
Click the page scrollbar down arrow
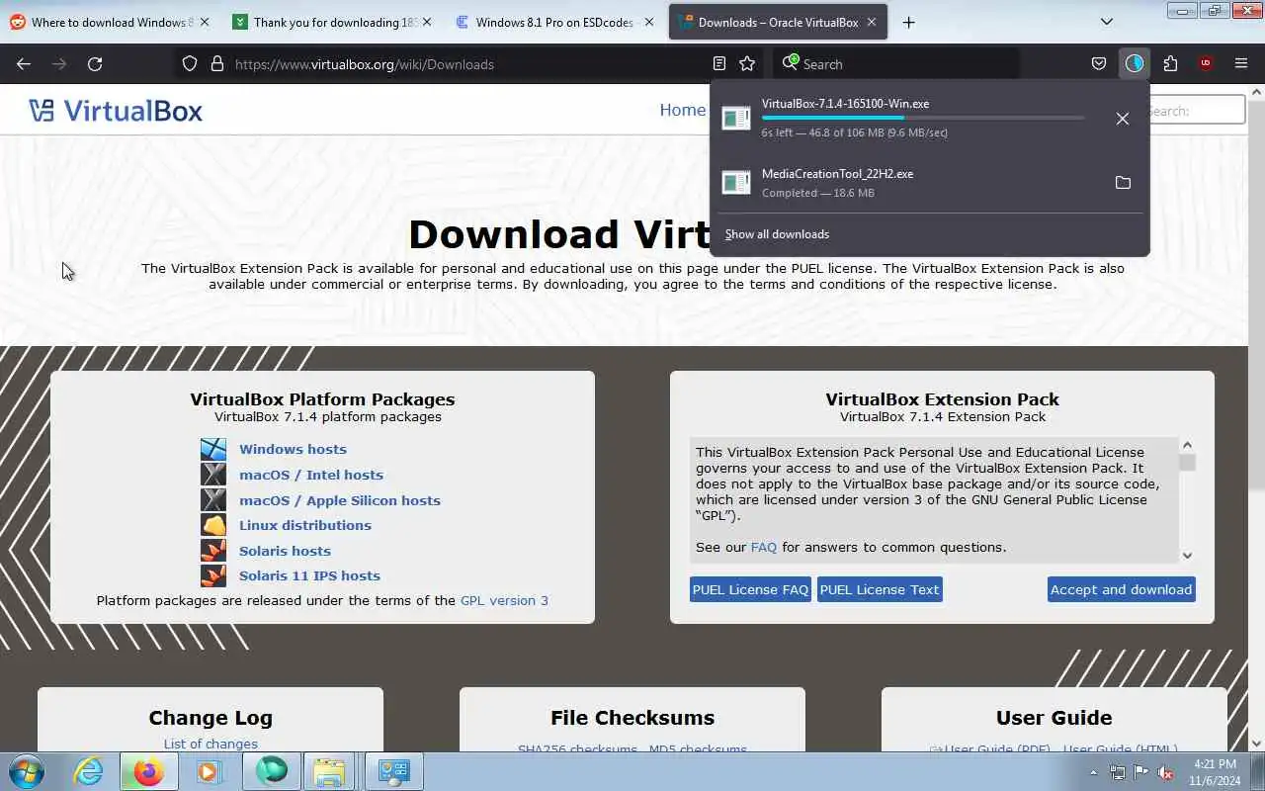[1257, 743]
